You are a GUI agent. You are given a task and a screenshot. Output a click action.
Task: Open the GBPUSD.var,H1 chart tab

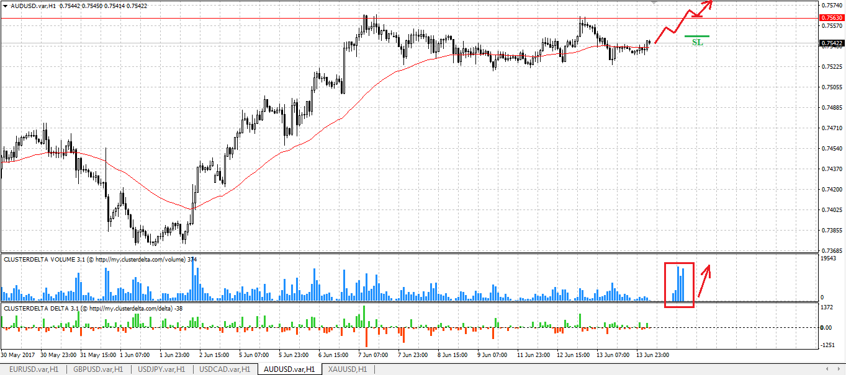[98, 369]
